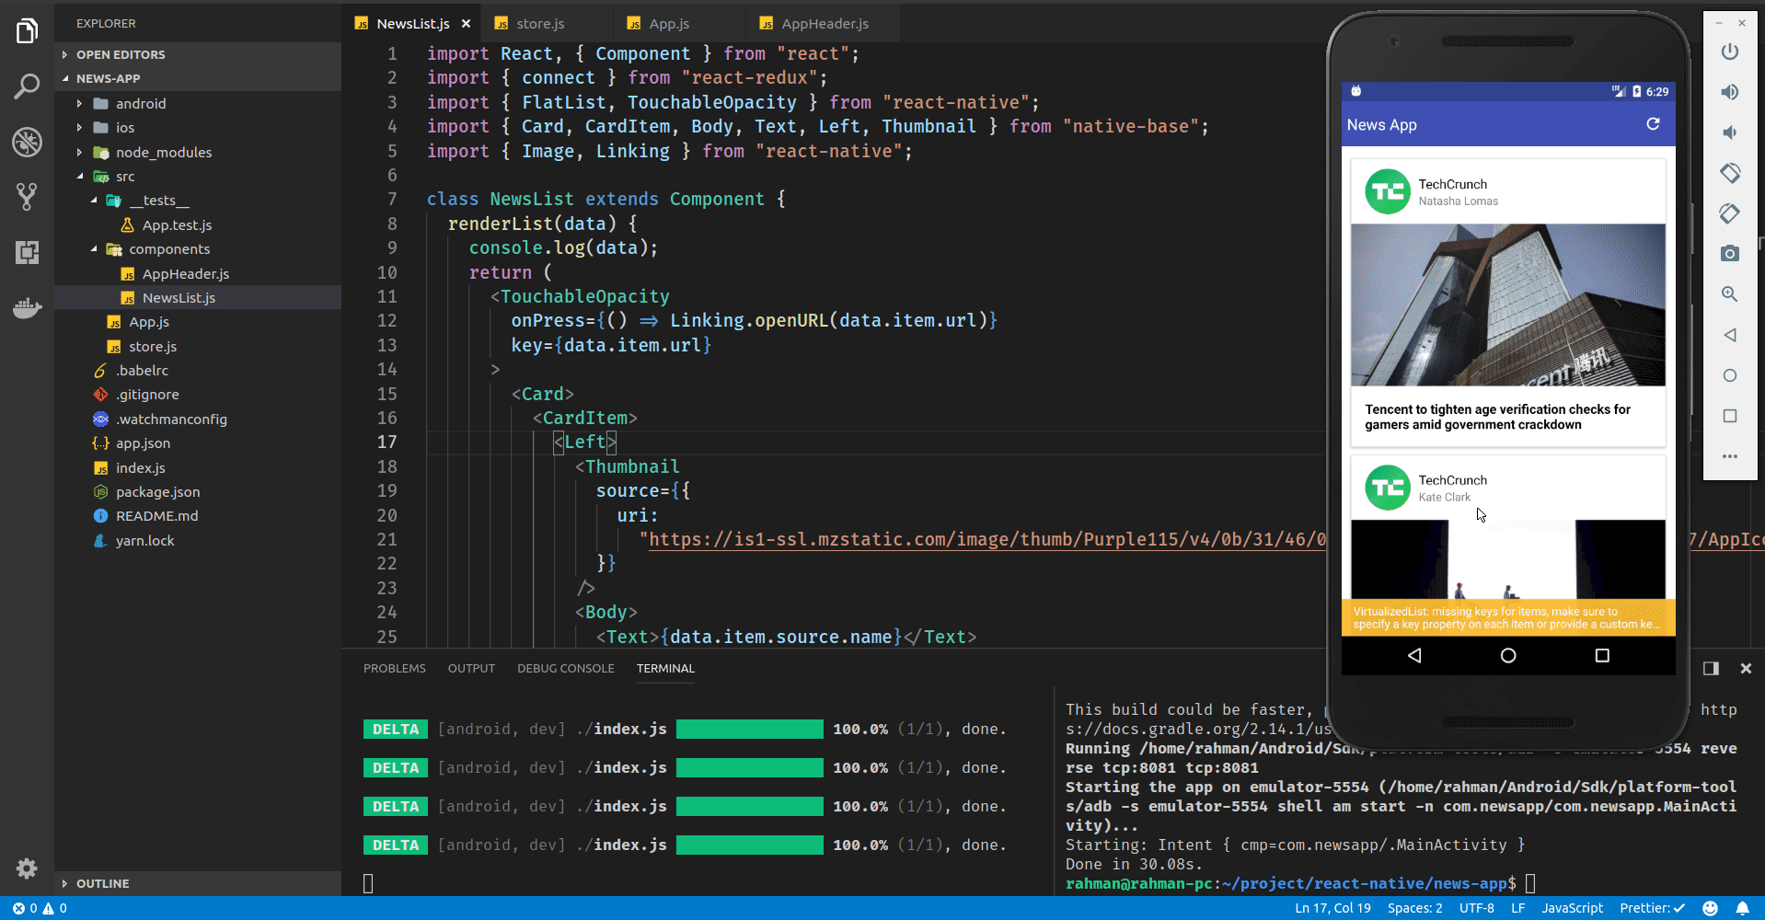The width and height of the screenshot is (1765, 920).
Task: Click the emulator power button
Action: click(x=1730, y=52)
